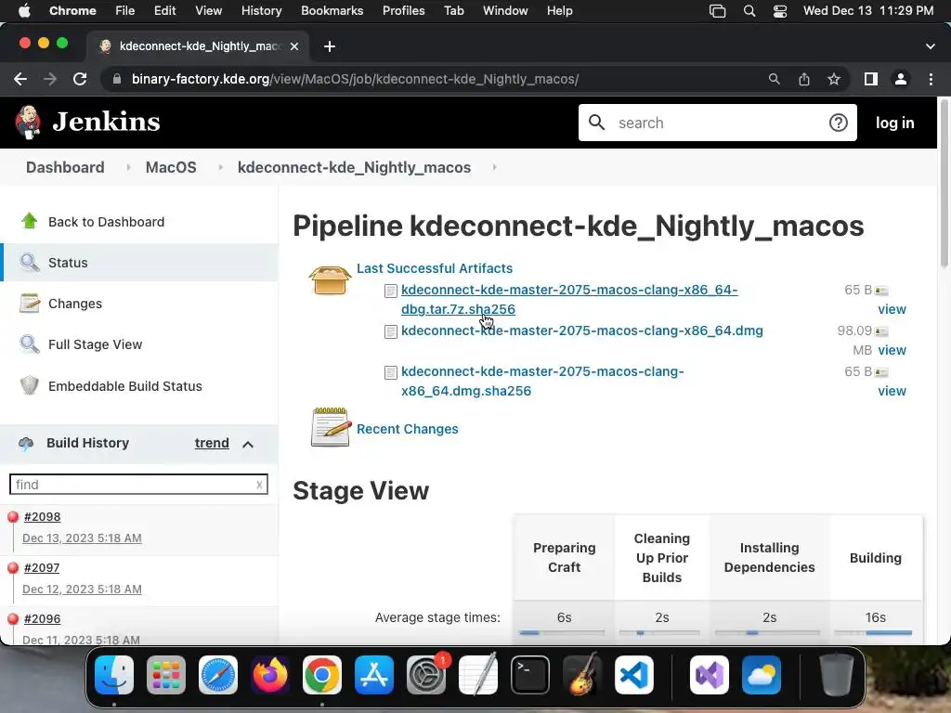The width and height of the screenshot is (951, 713).
Task: Go to the MacOS breadcrumb
Action: (x=171, y=167)
